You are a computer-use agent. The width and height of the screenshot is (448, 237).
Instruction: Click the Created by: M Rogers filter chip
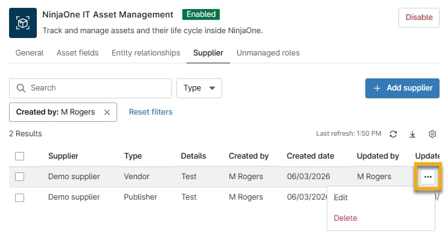[x=63, y=112]
